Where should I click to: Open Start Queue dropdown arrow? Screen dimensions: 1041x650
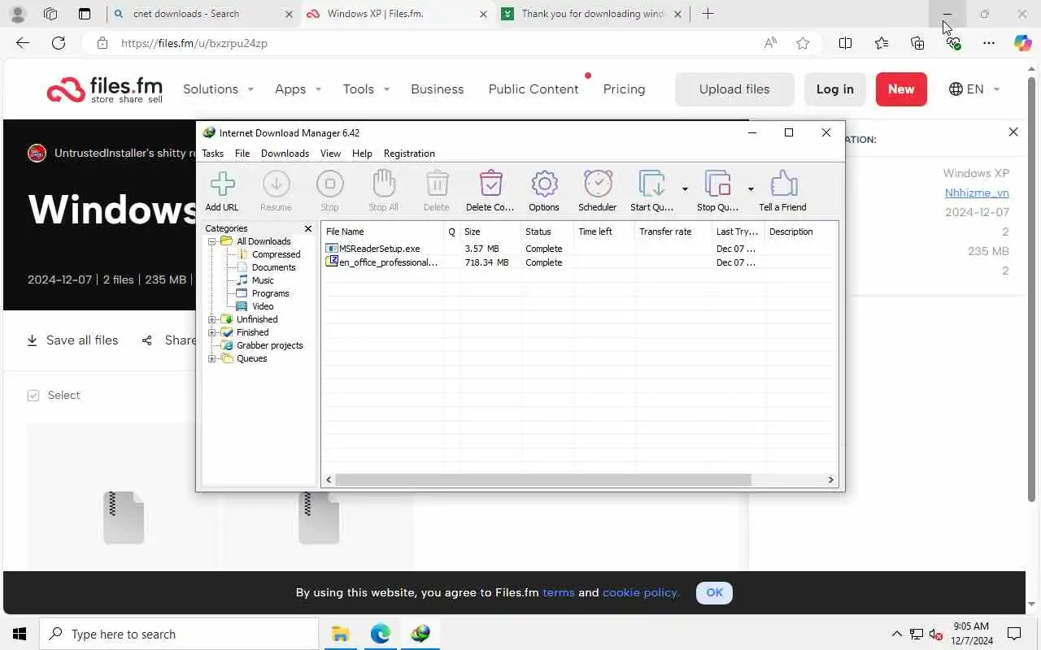(x=685, y=189)
